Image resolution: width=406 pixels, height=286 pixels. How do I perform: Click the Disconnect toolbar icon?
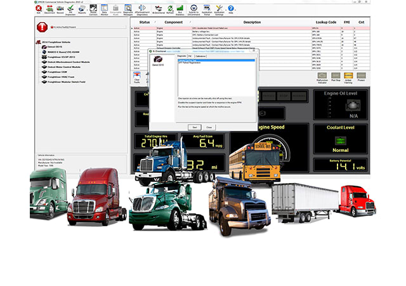[x=49, y=10]
